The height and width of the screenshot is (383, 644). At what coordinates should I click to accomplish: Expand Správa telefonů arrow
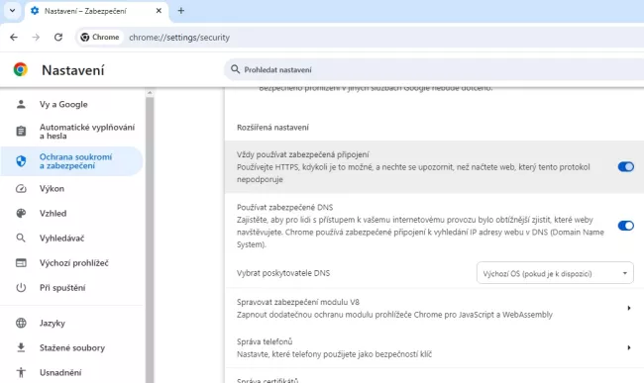629,347
